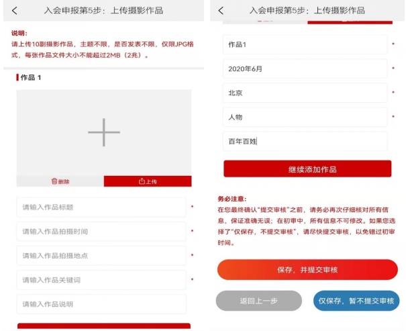Tap the plus icon to add photo
Screen dimensions: 406x331
104,132
